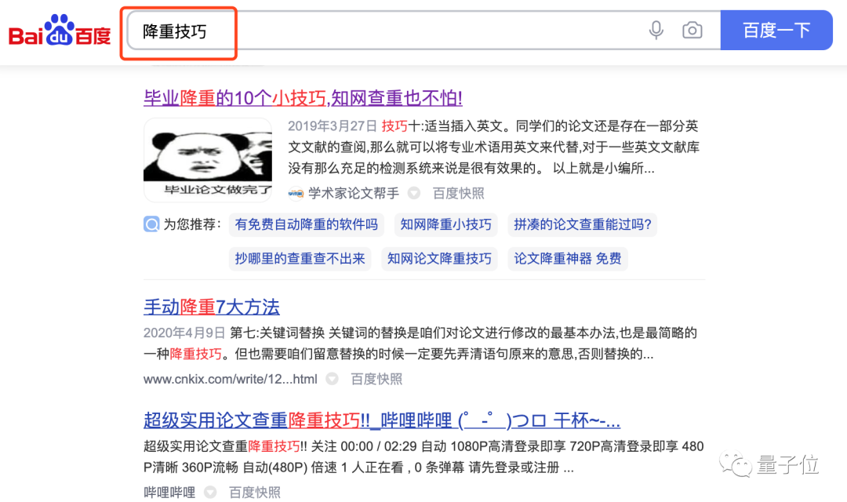The image size is (847, 502).
Task: Click the Baidu logo
Action: pyautogui.click(x=60, y=31)
